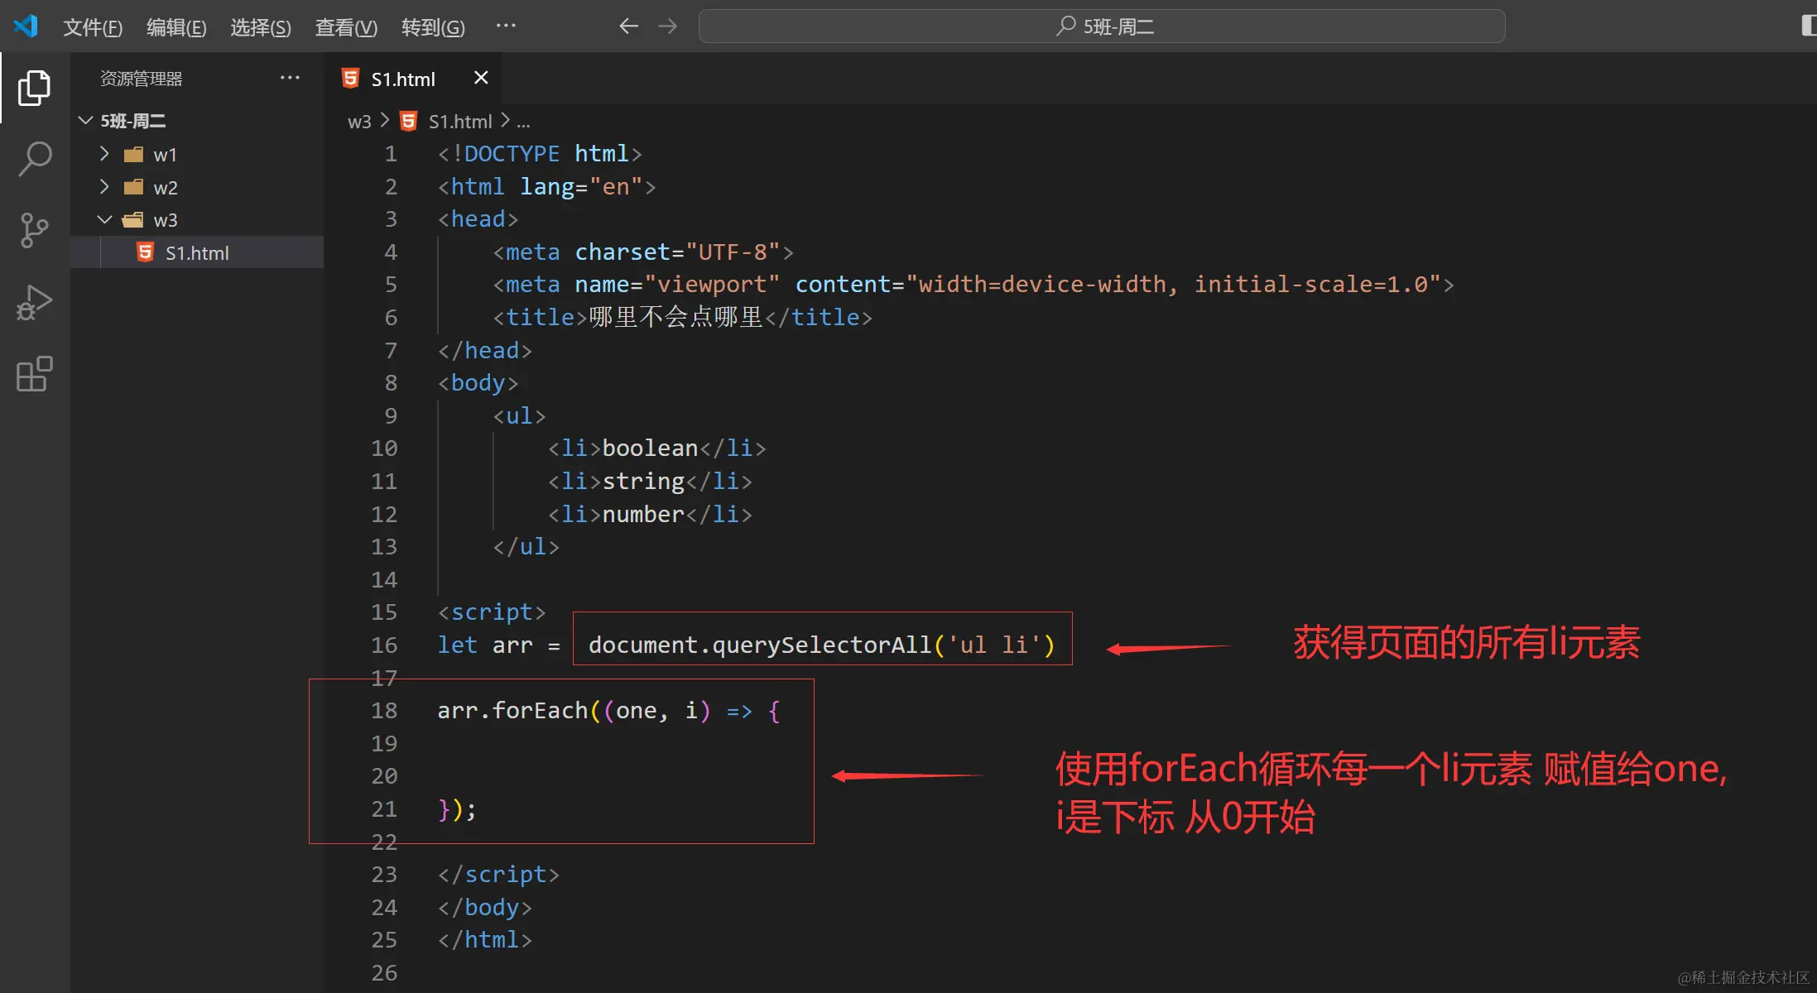This screenshot has height=993, width=1817.
Task: Collapse the 5班-周二 workspace root
Action: pos(85,121)
